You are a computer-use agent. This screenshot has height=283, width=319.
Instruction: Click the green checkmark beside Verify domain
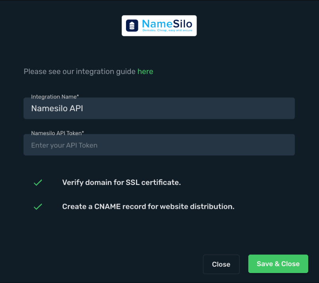[x=38, y=183]
